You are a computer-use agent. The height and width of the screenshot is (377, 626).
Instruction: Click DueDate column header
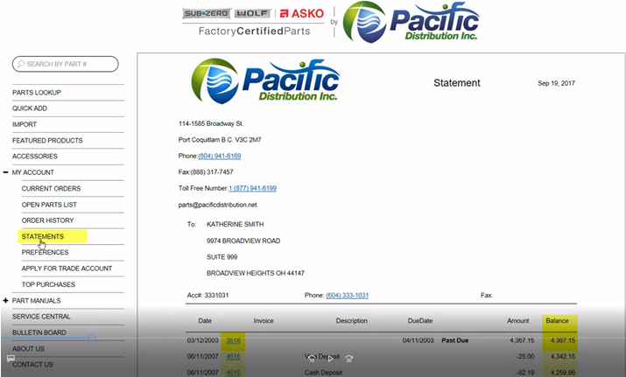tap(420, 321)
